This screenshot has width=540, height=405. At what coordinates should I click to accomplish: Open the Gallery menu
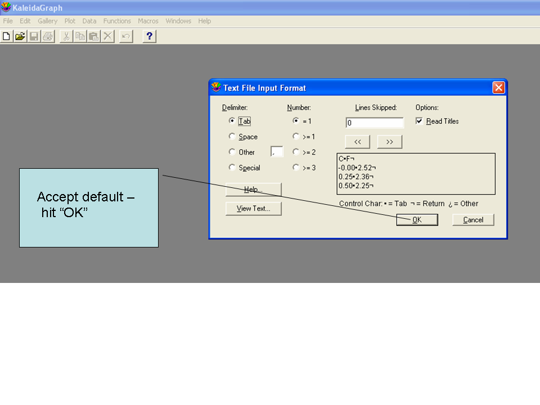(x=47, y=21)
